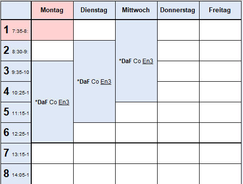Viewport: 243px width, 184px height.
Task: Open the En3 link in Mittwoch block
Action: tap(148, 61)
